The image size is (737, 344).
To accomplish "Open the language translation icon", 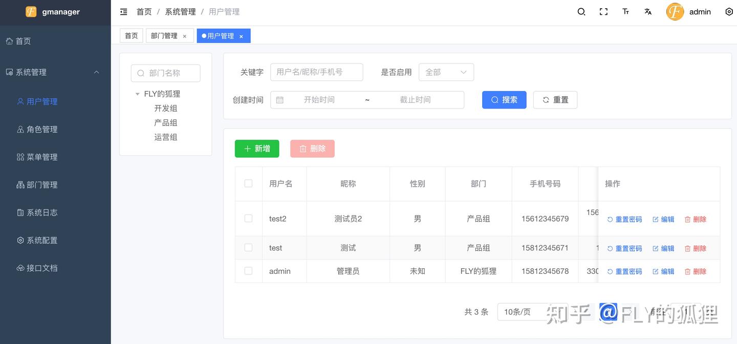I will [648, 12].
